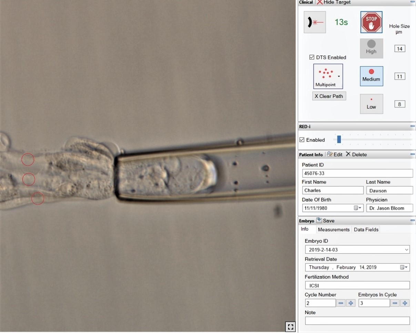Delete the patient info record
The height and width of the screenshot is (333, 416).
[x=356, y=155]
